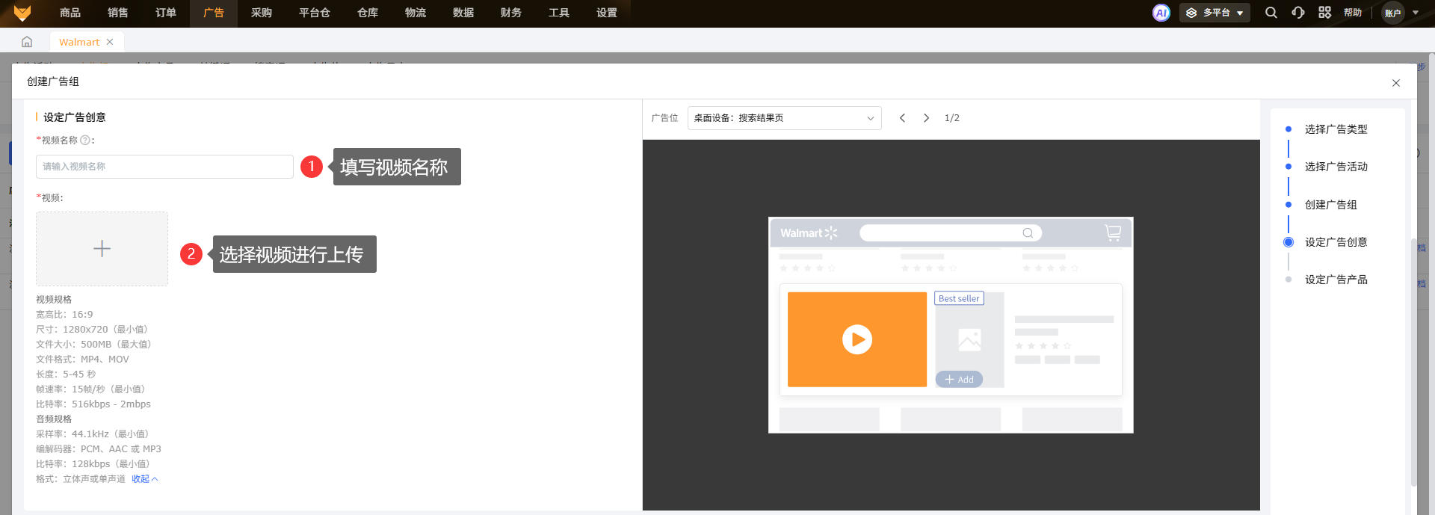
Task: Switch to the Walmart tab
Action: tap(79, 42)
